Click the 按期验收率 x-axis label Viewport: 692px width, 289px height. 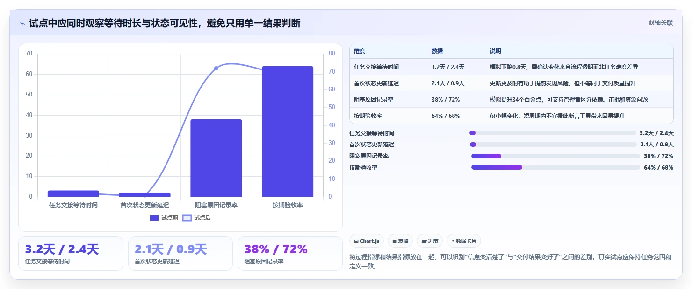click(288, 205)
